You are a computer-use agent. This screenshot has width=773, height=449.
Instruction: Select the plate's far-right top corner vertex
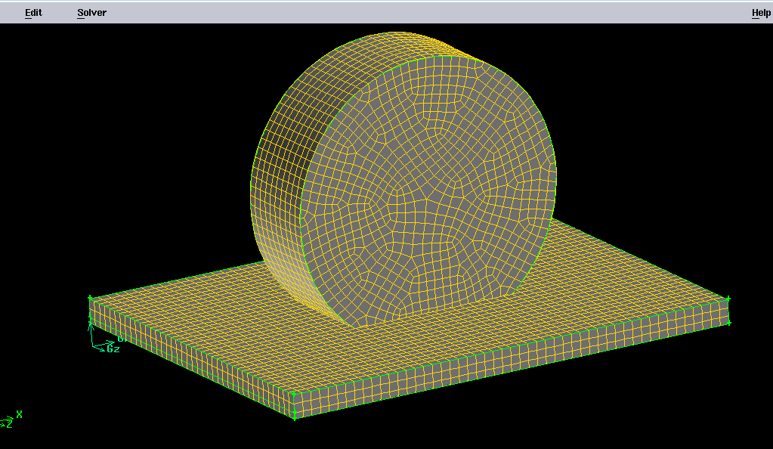[728, 299]
